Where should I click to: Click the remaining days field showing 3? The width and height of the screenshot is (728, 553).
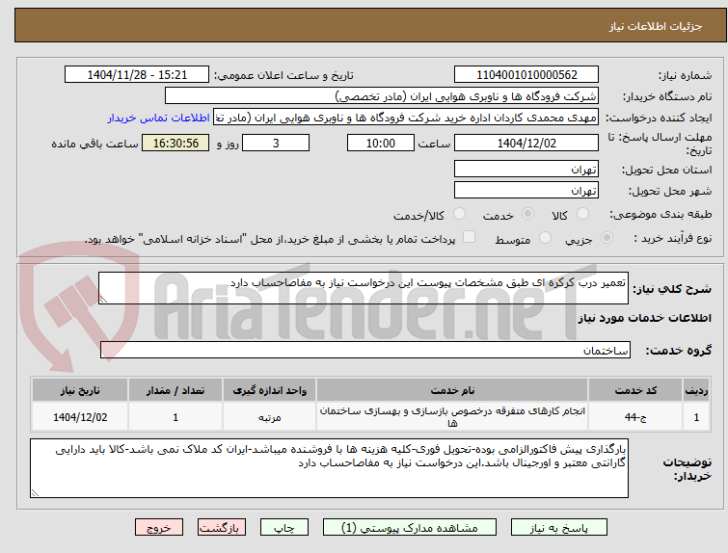(276, 143)
